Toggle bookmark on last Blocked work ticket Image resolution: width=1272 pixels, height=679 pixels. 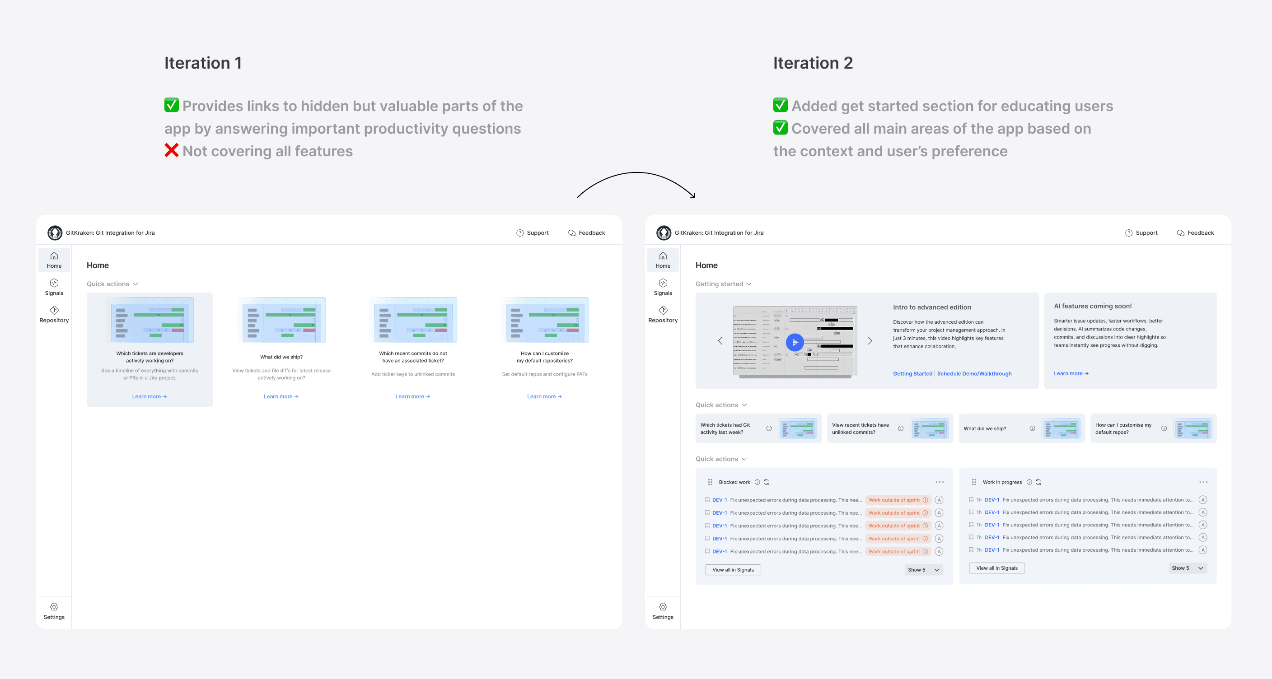(707, 551)
